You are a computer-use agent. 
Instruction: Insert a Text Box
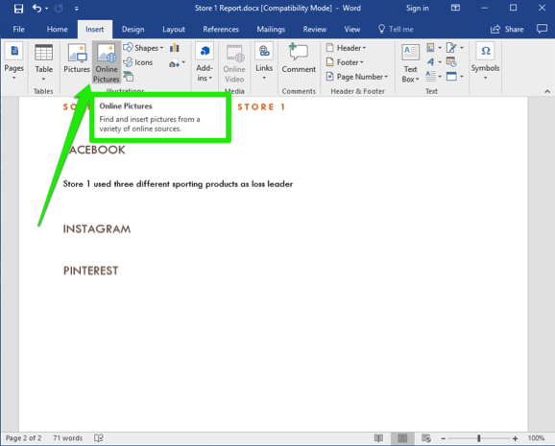pos(411,63)
